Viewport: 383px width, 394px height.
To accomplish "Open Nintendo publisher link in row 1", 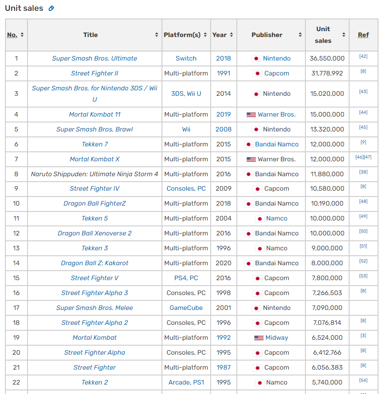I will 277,58.
